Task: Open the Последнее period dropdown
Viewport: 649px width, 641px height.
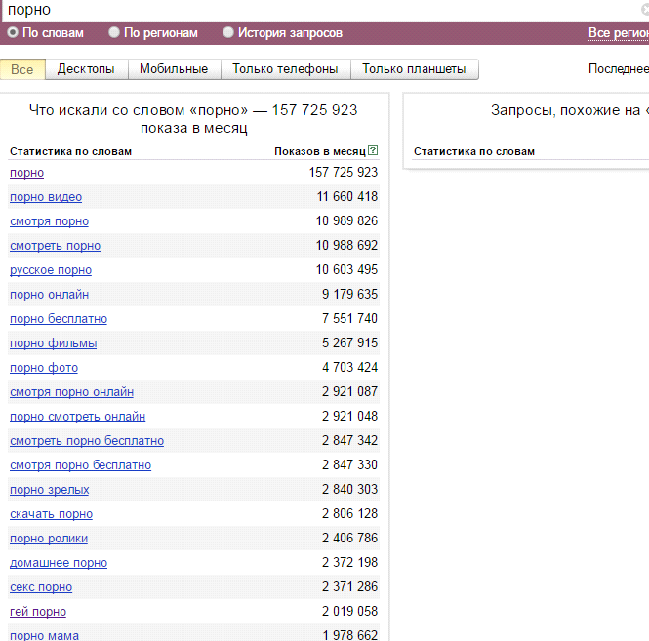Action: click(619, 68)
